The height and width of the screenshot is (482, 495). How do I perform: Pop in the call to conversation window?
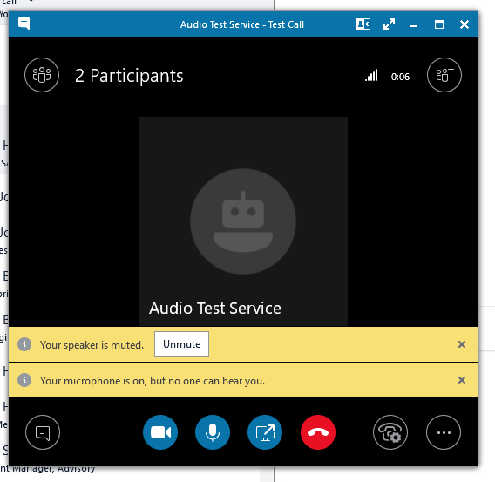click(x=363, y=24)
